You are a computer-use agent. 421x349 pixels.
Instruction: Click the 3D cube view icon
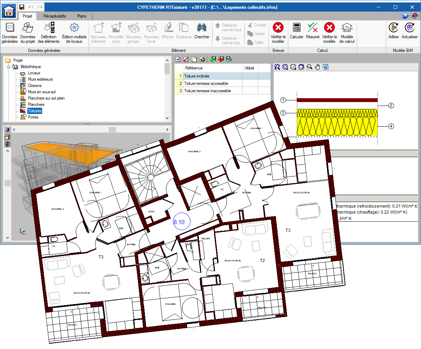(8, 137)
